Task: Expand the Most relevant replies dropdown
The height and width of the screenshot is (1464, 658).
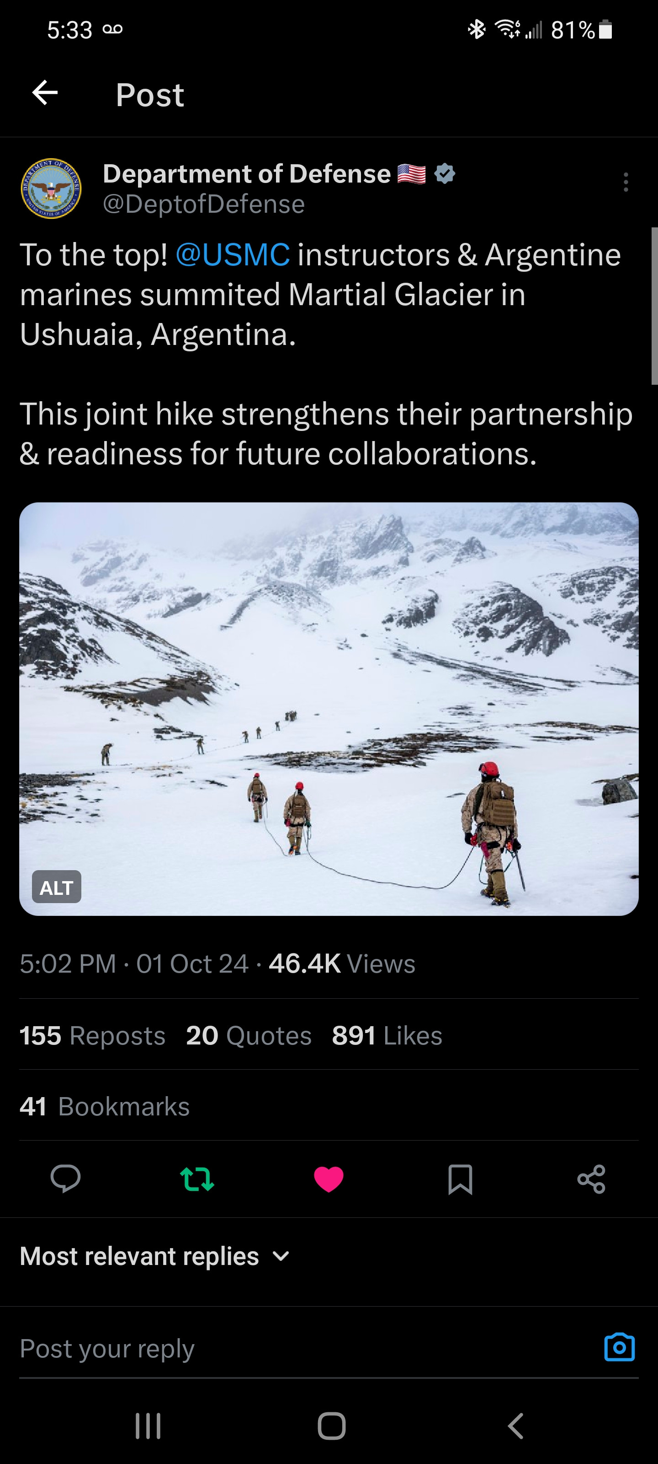Action: pos(155,1256)
